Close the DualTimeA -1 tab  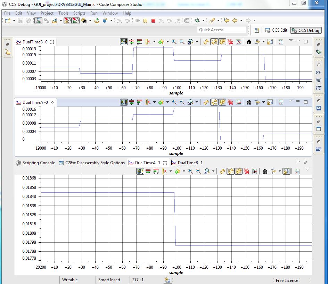(165, 163)
